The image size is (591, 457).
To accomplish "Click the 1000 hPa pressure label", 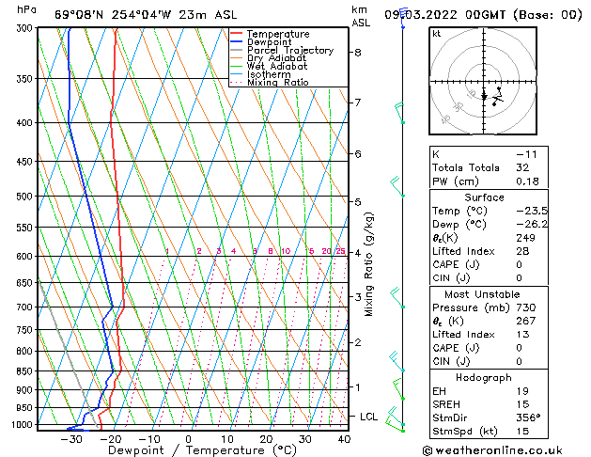I will click(24, 425).
